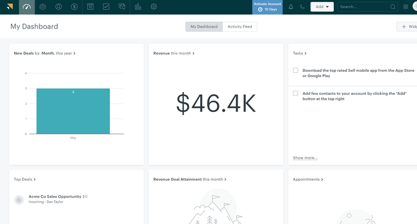
Task: Expand the Tasks widget chevron
Action: 305,54
